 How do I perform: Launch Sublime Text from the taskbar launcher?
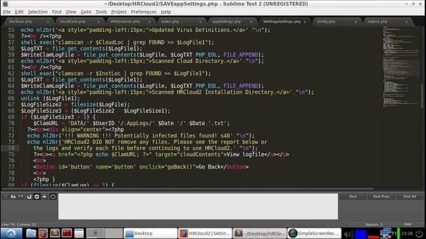pos(55,233)
